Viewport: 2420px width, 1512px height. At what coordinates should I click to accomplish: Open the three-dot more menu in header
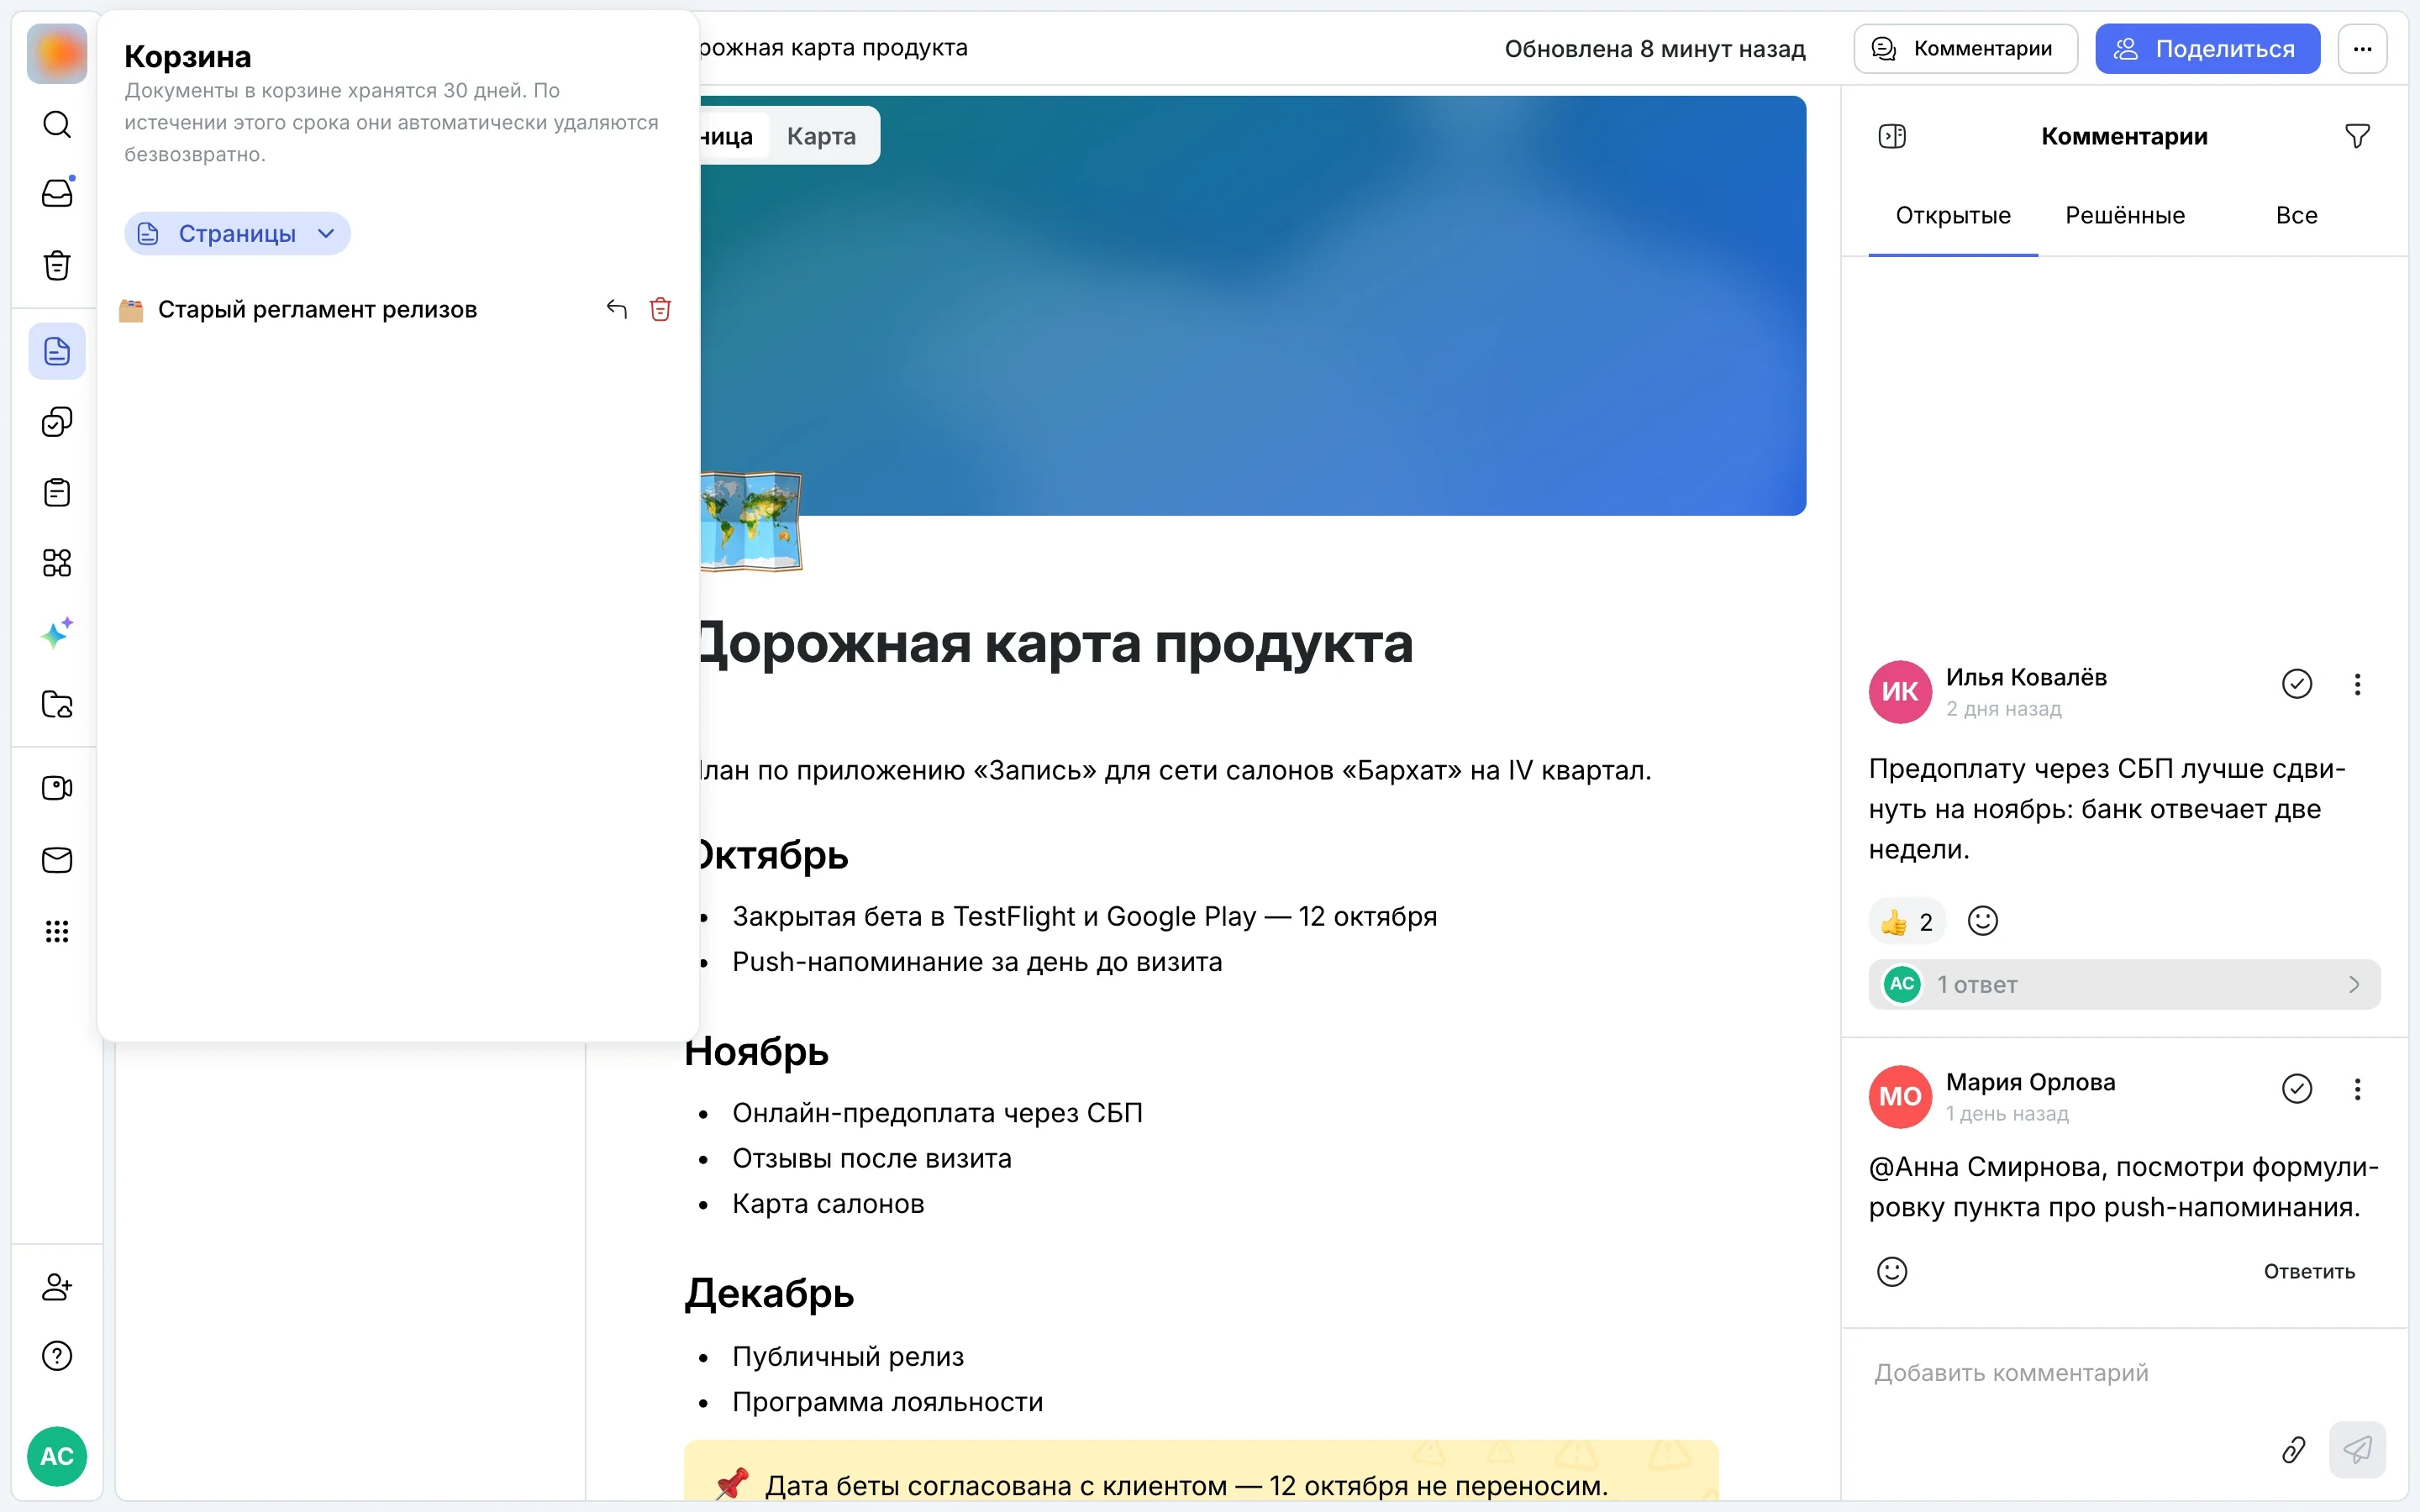(x=2362, y=49)
